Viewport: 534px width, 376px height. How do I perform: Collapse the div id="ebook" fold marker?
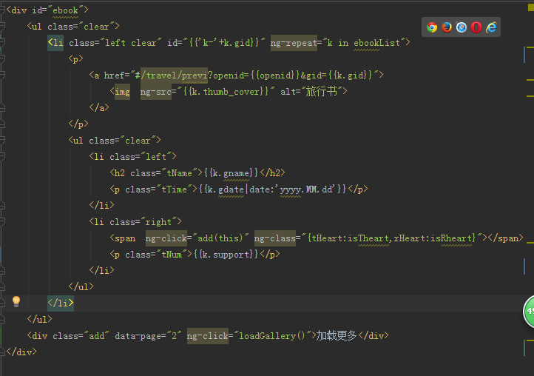coord(2,10)
